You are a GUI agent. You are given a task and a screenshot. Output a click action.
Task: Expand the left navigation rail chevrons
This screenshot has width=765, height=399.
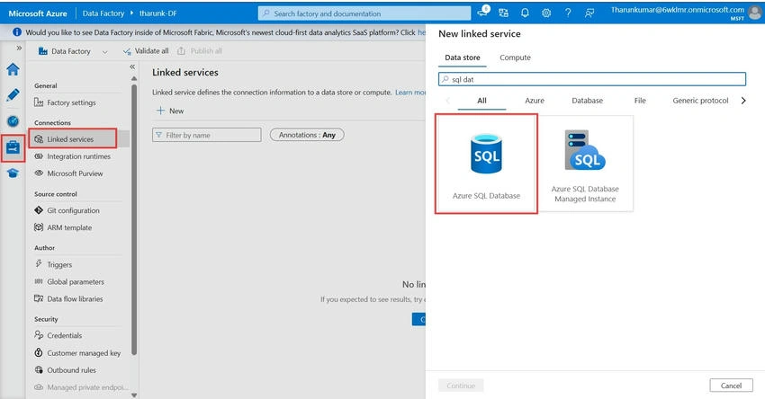click(x=19, y=48)
